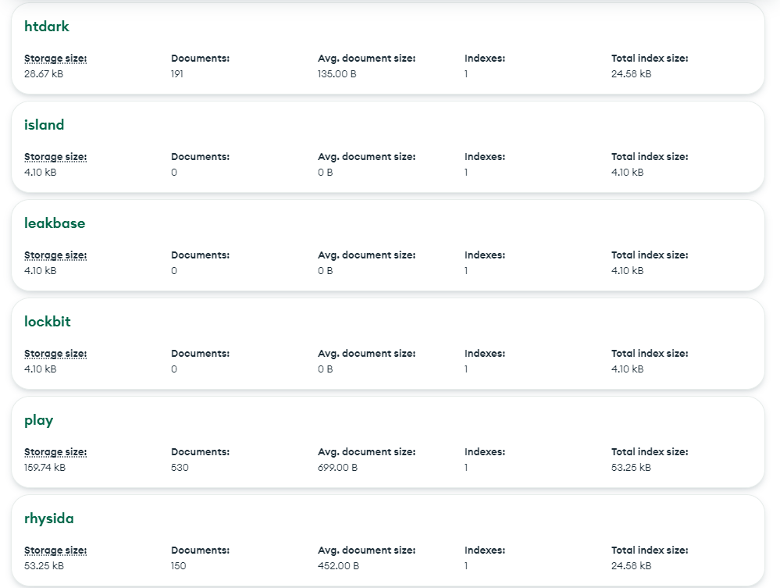The height and width of the screenshot is (588, 780).
Task: Click the 530 documents count for play
Action: [x=180, y=468]
